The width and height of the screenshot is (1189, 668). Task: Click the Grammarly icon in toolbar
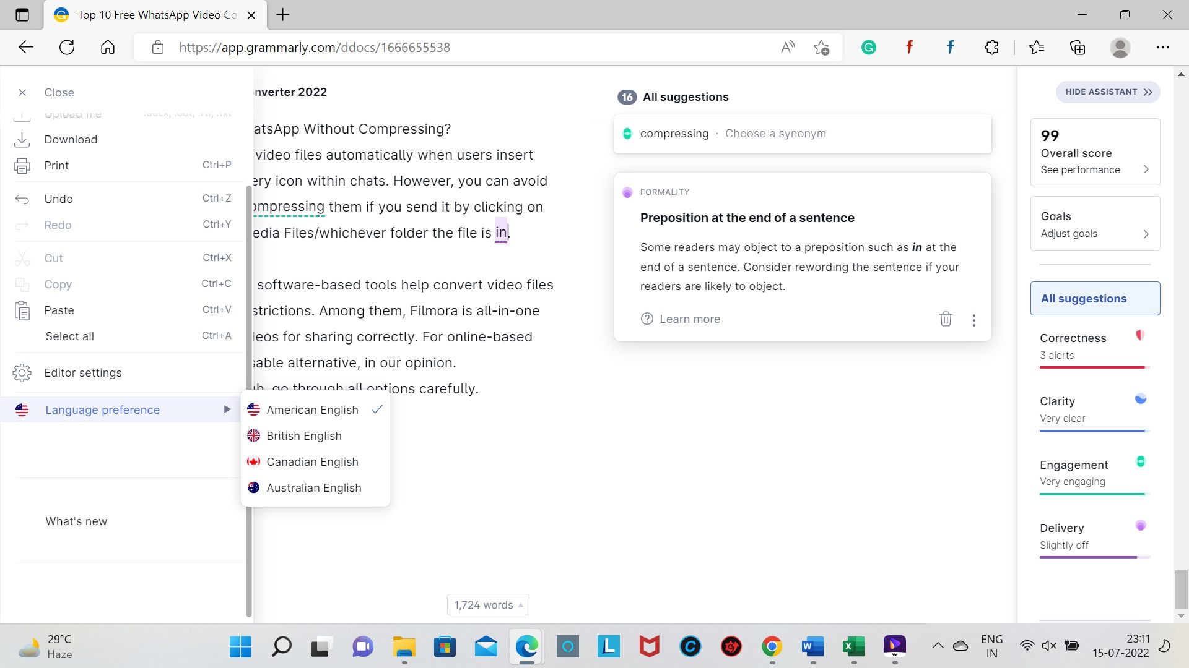[x=868, y=47]
